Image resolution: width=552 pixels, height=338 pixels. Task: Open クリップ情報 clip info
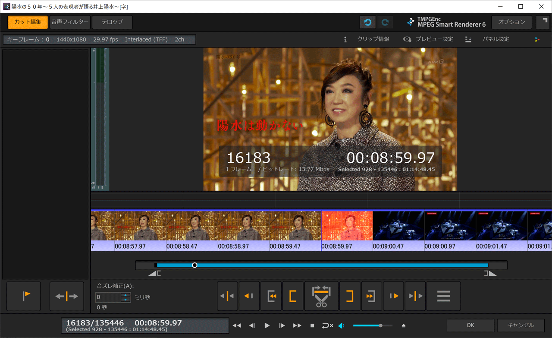pos(367,39)
